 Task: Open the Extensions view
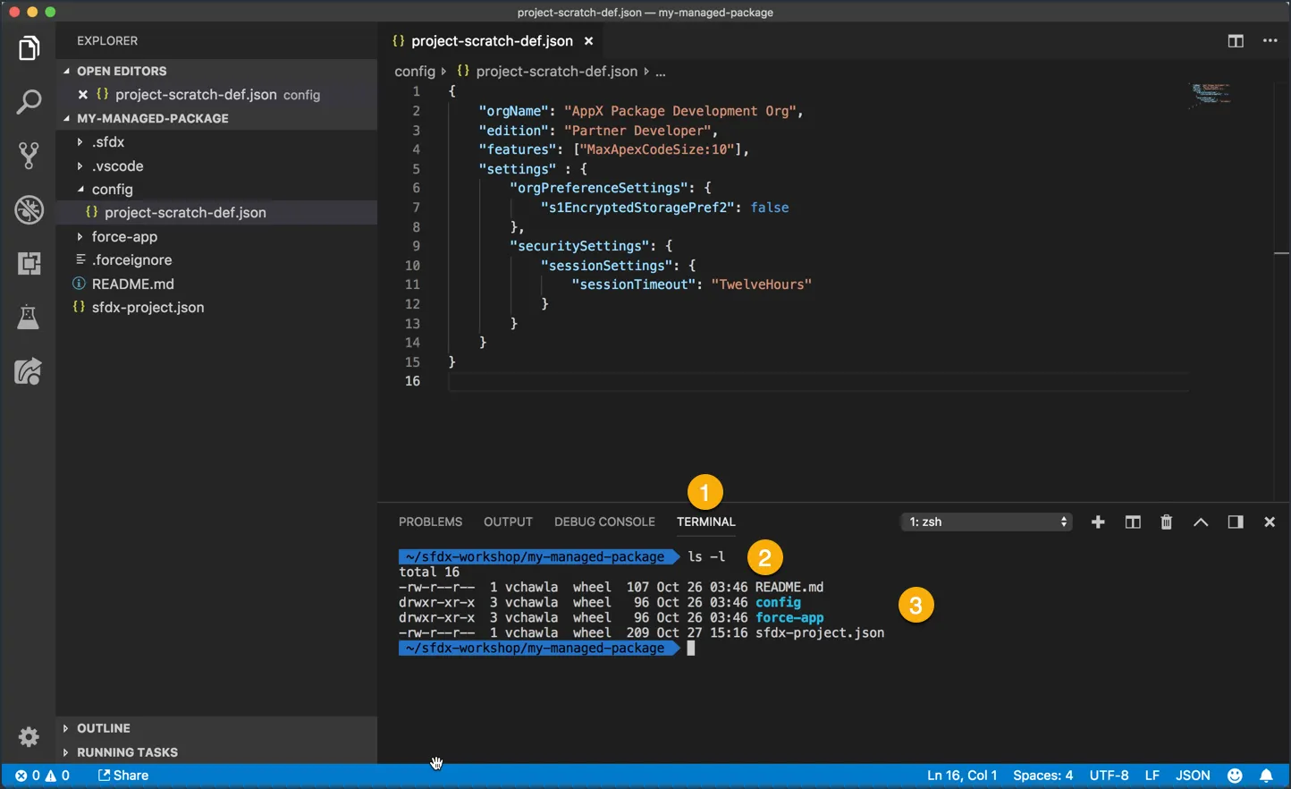(29, 263)
